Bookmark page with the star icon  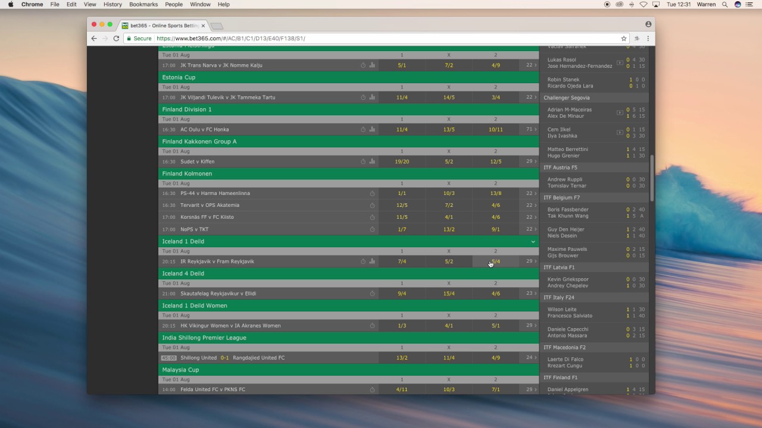624,39
